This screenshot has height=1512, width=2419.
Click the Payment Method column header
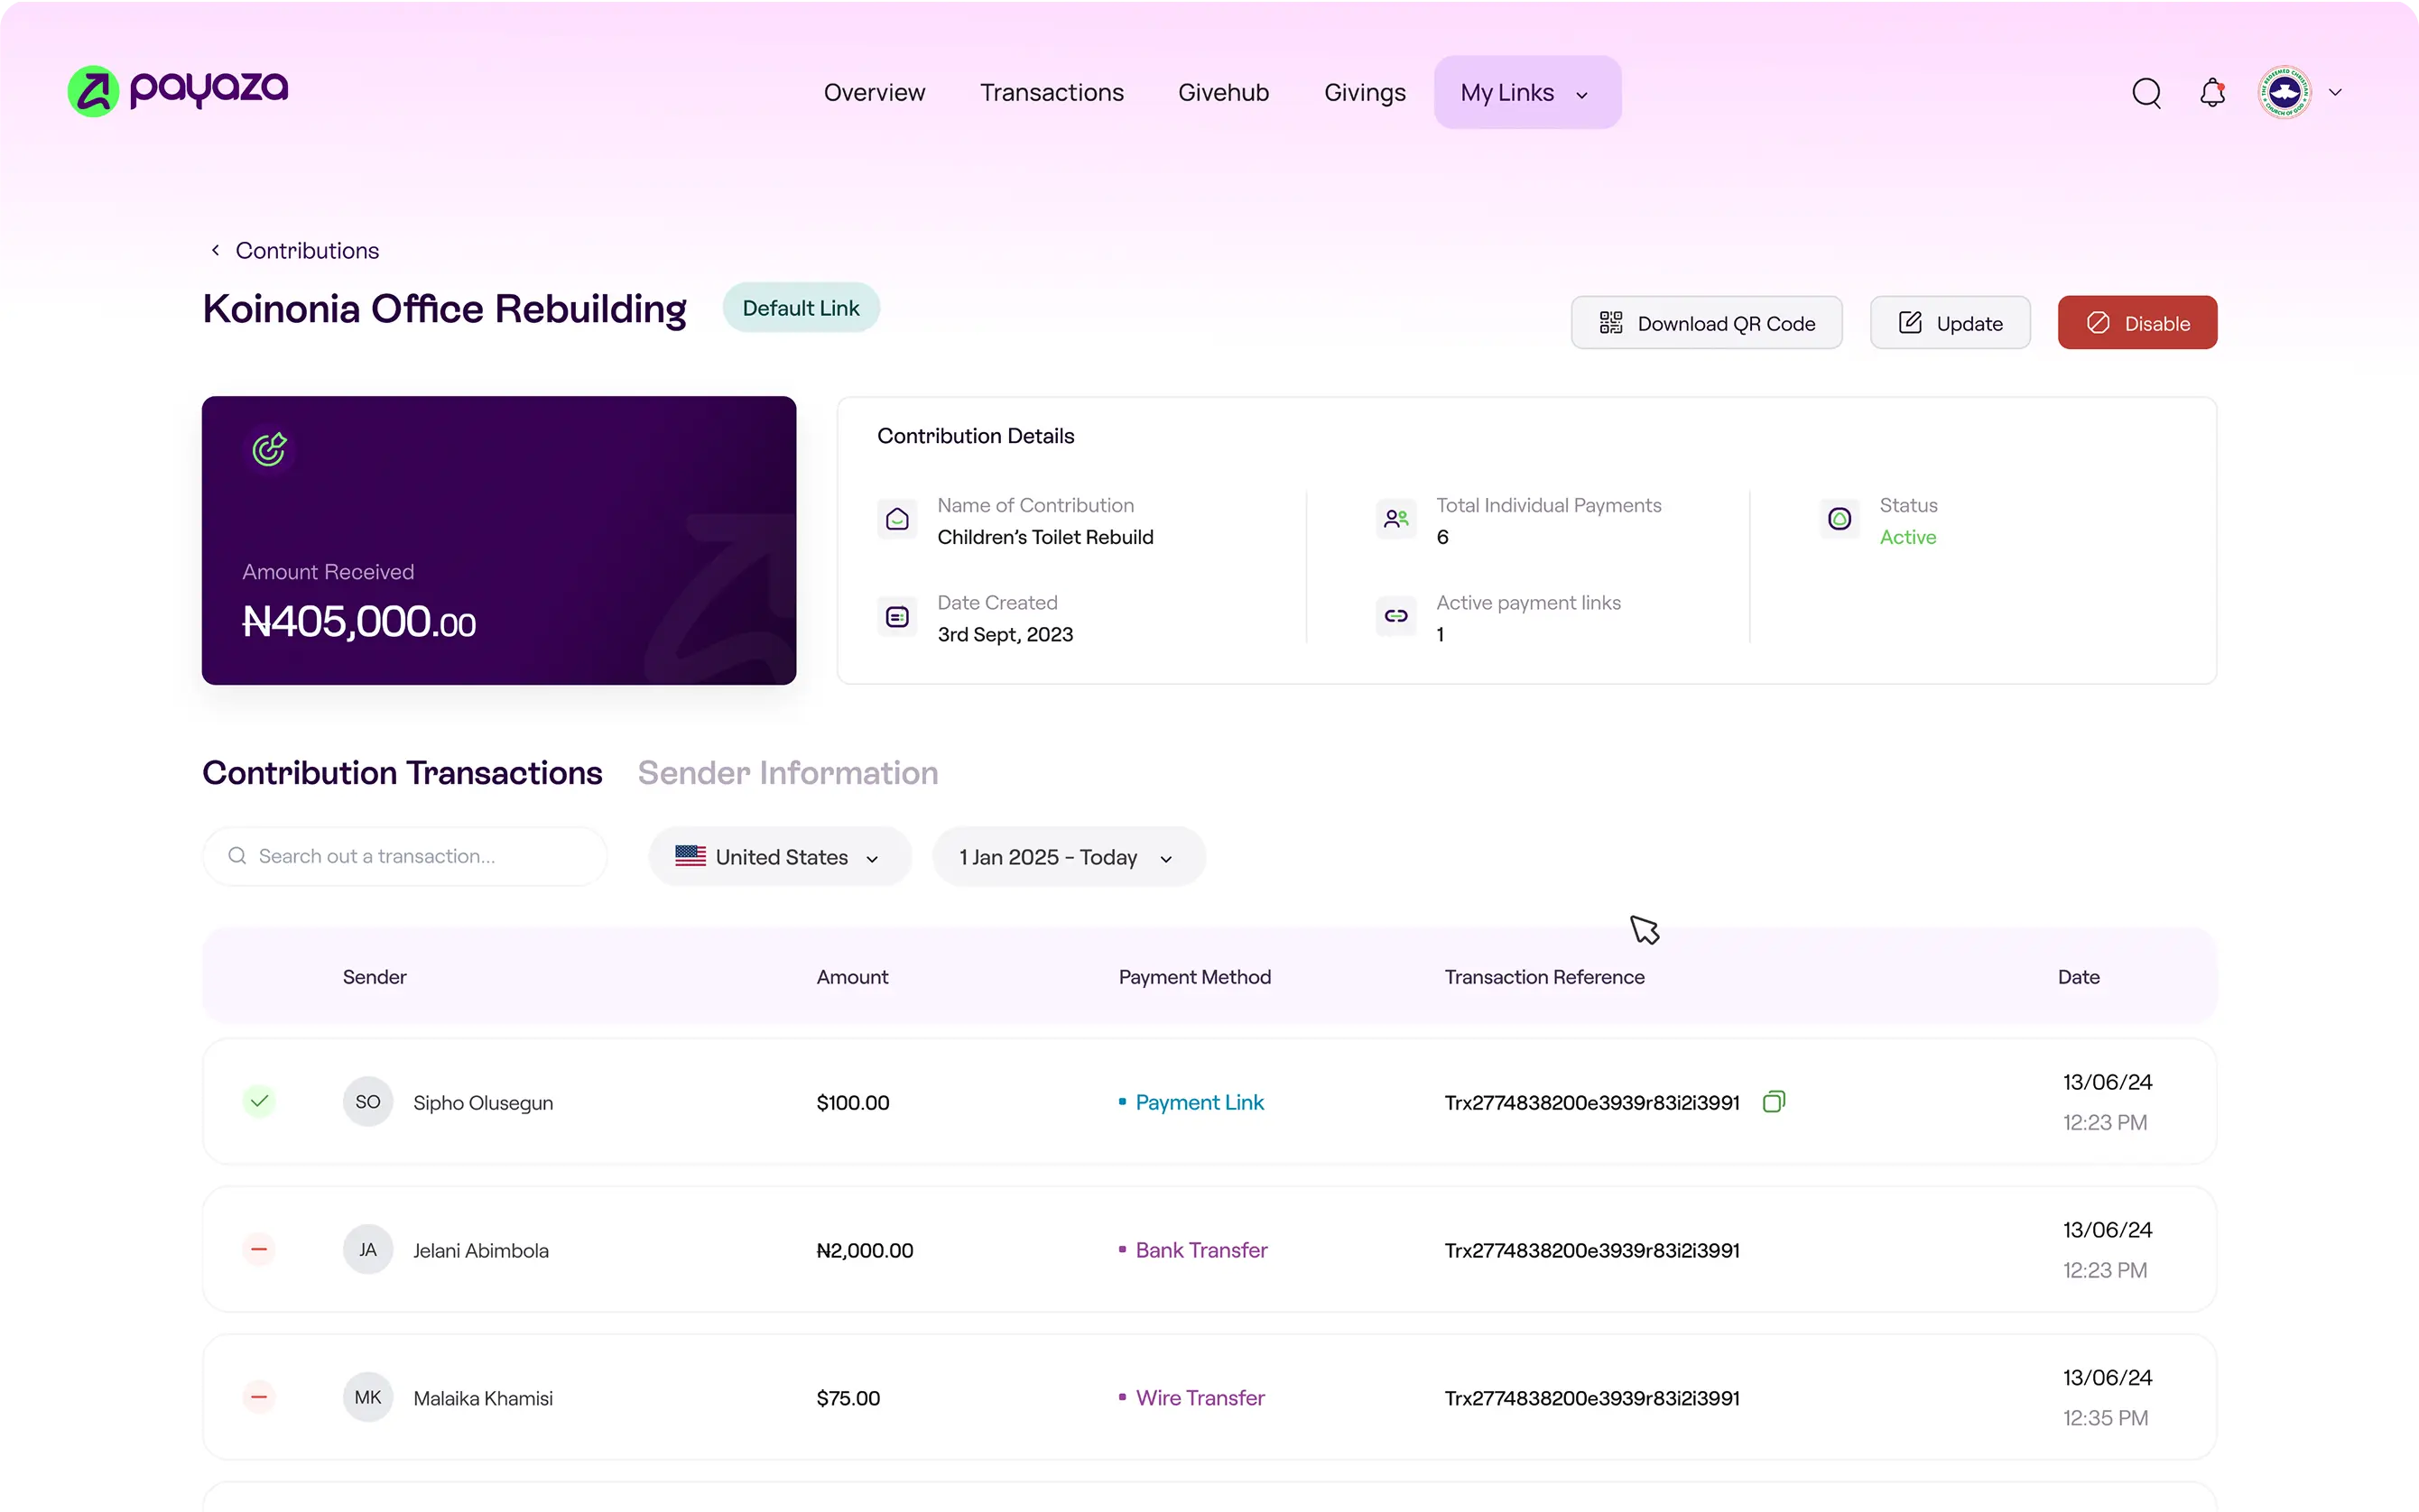(x=1194, y=977)
